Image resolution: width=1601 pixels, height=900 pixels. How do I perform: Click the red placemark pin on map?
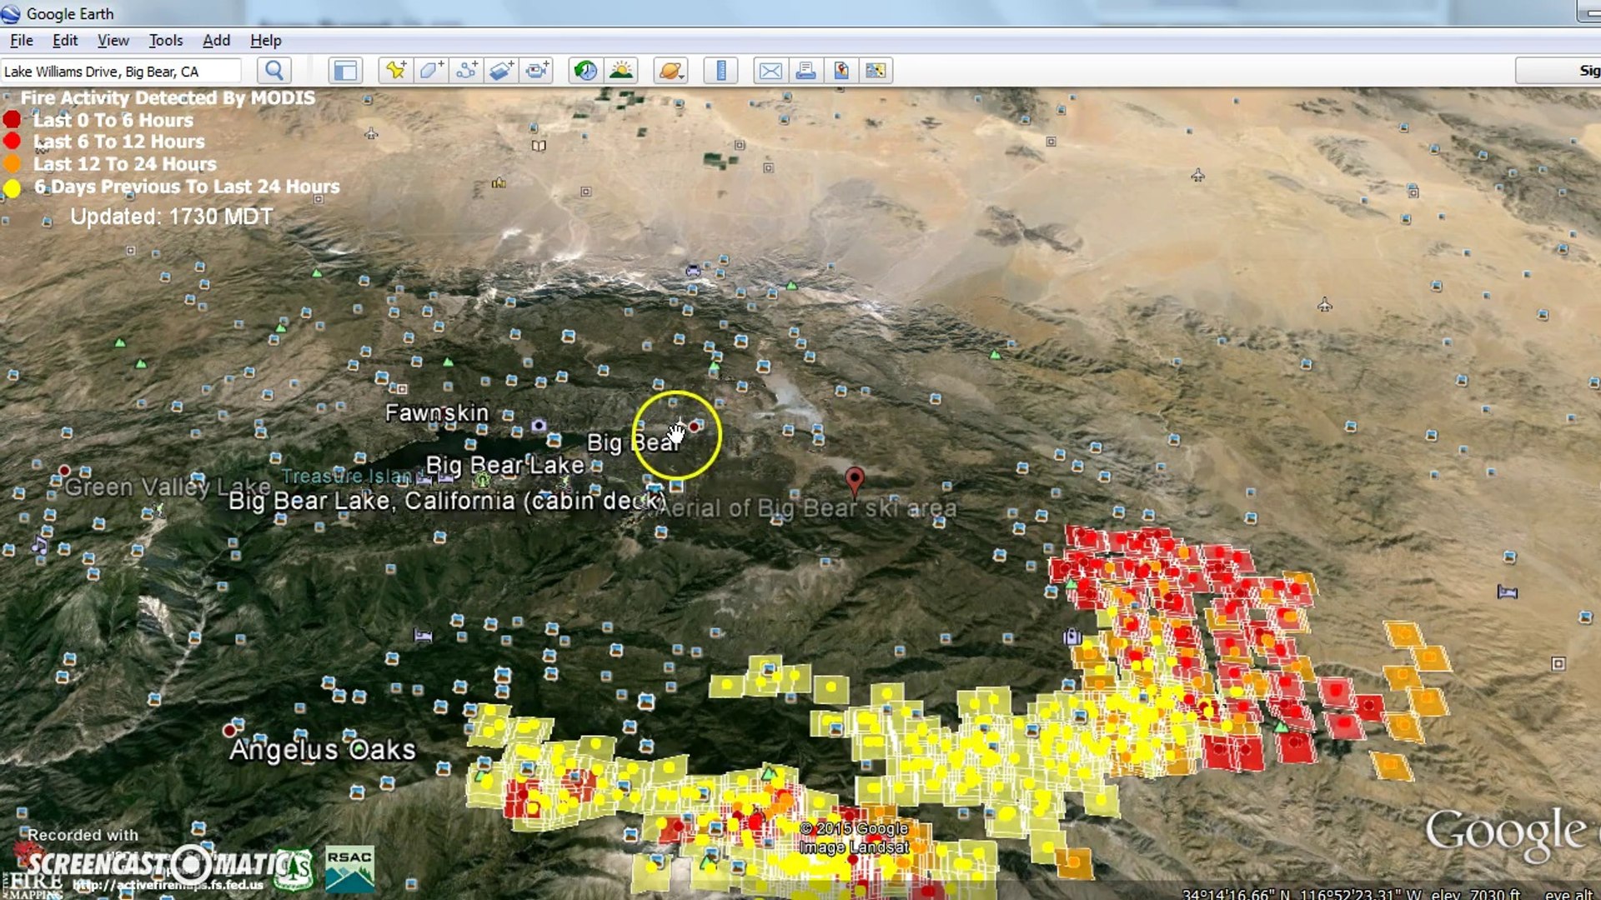(854, 479)
